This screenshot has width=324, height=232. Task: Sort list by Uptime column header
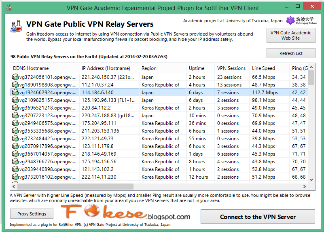pos(201,68)
